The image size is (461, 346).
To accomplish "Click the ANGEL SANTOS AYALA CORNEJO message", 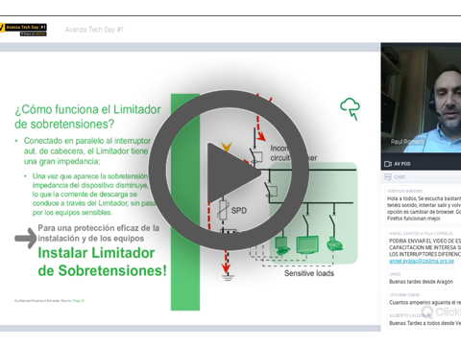I will pyautogui.click(x=425, y=247).
